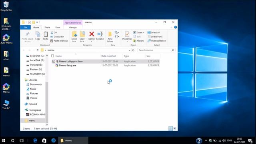Cut the selected file
The height and width of the screenshot is (144, 256).
pyautogui.click(x=54, y=32)
